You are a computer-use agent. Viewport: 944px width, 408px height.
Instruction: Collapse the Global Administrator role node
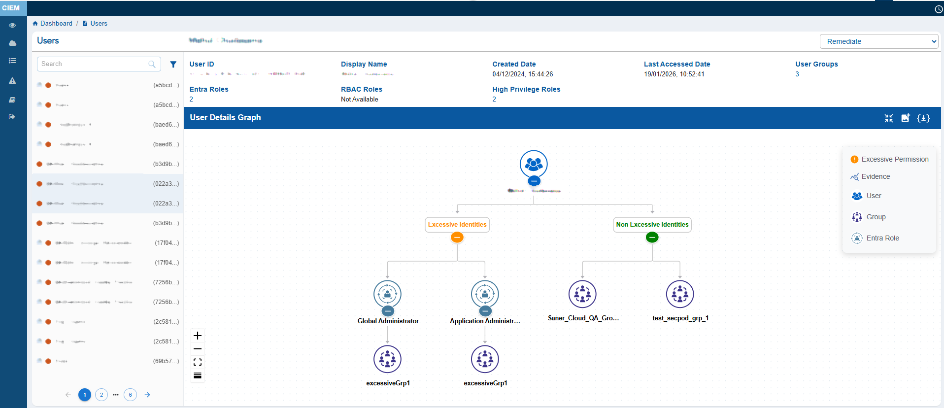pyautogui.click(x=388, y=311)
